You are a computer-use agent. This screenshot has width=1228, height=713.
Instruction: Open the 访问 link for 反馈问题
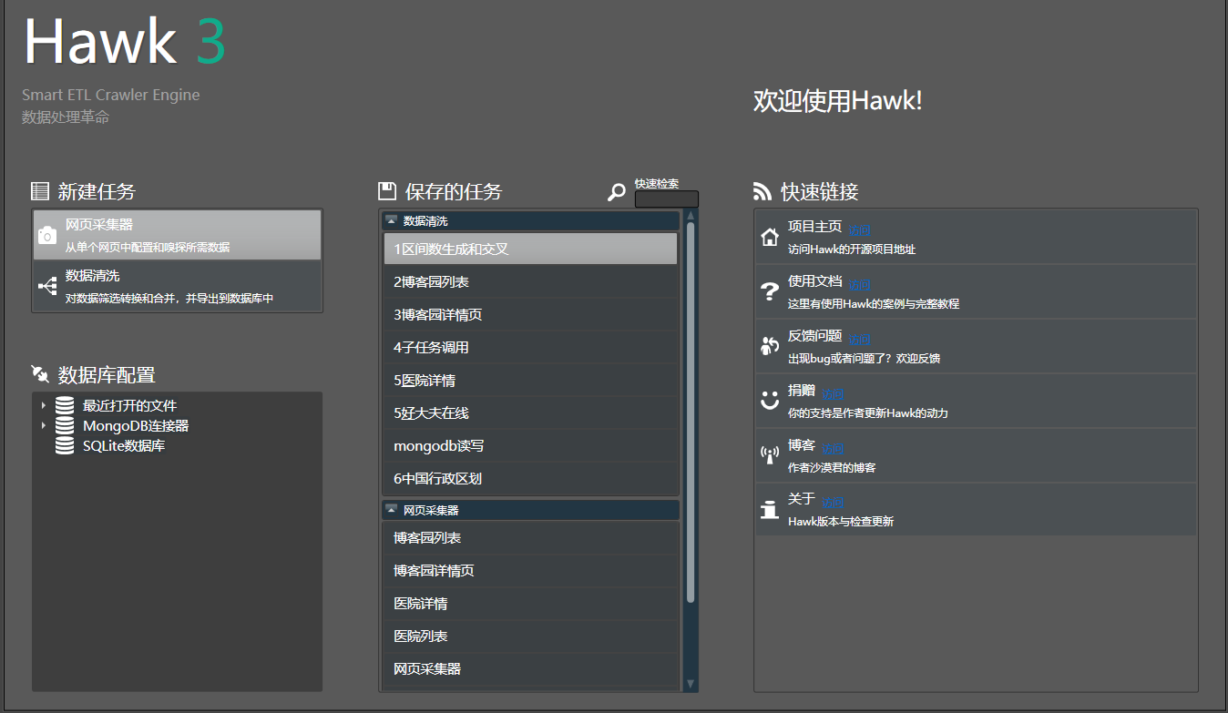pos(859,340)
